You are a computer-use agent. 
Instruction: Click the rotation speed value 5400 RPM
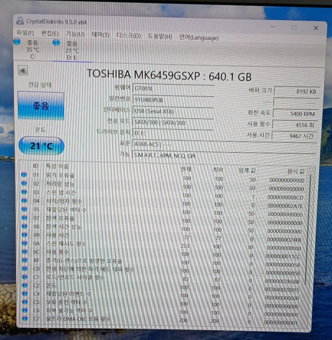pos(296,114)
